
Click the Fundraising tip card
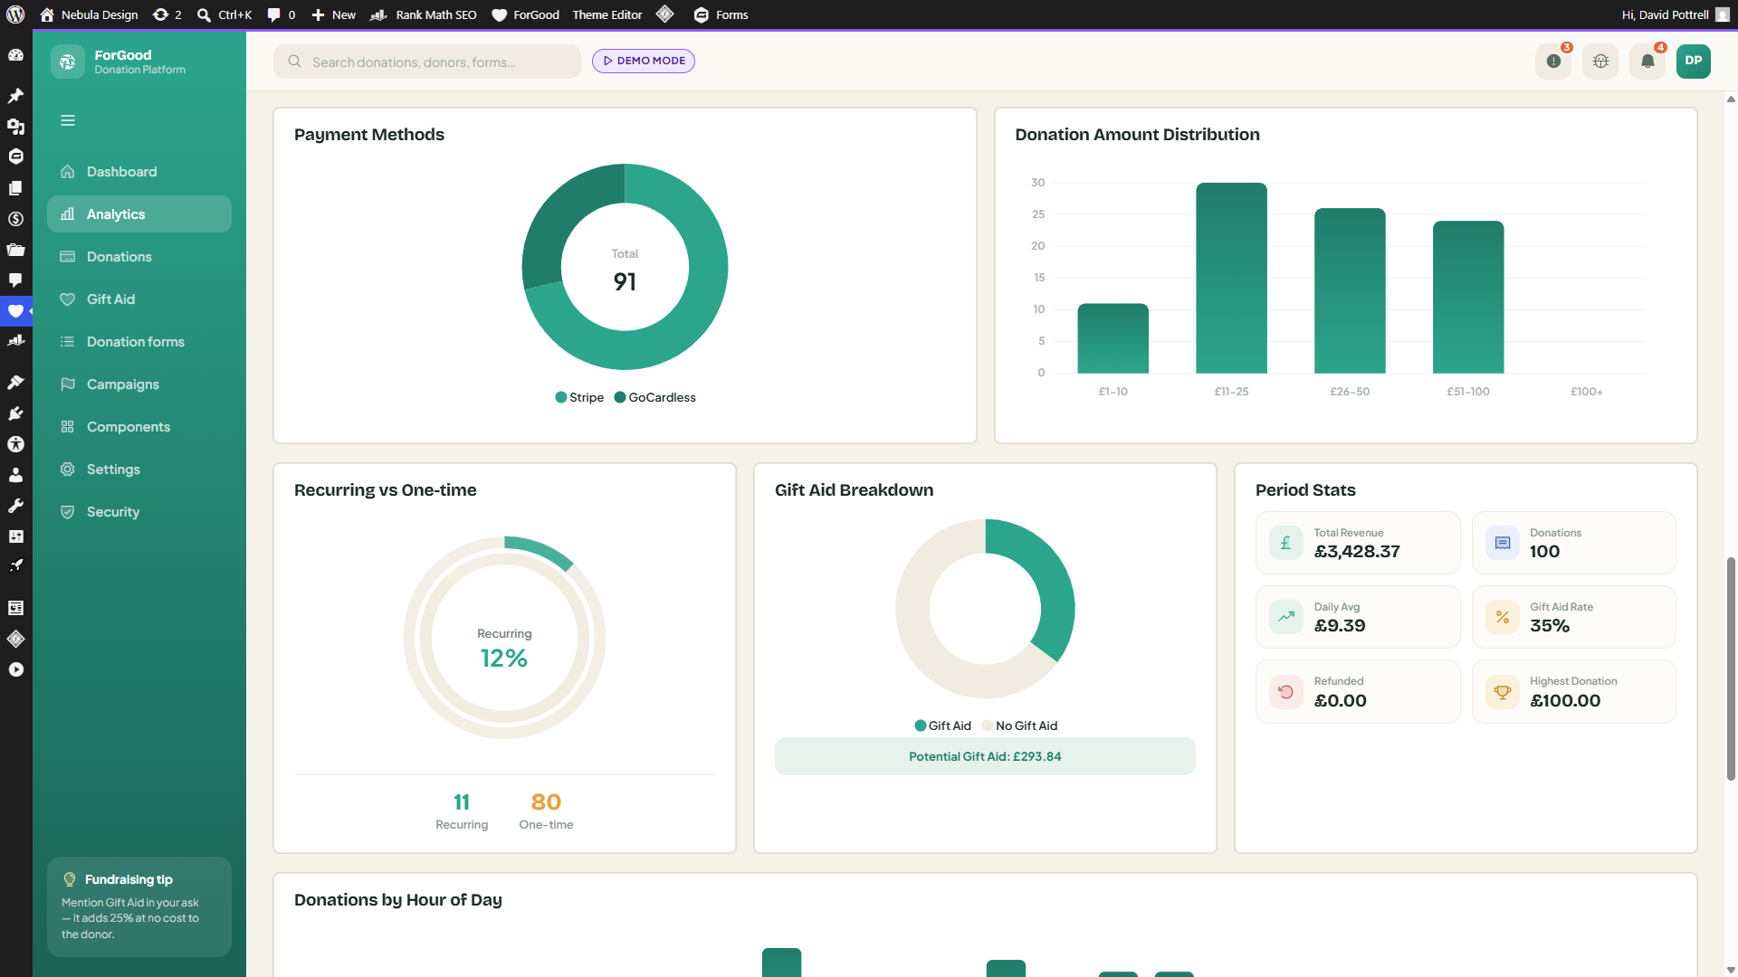(x=139, y=906)
